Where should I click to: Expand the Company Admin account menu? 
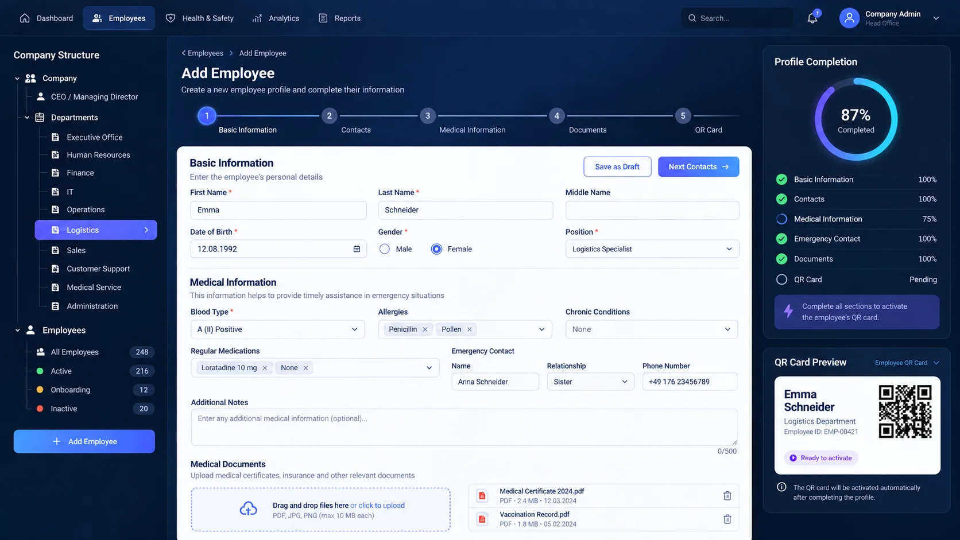936,18
